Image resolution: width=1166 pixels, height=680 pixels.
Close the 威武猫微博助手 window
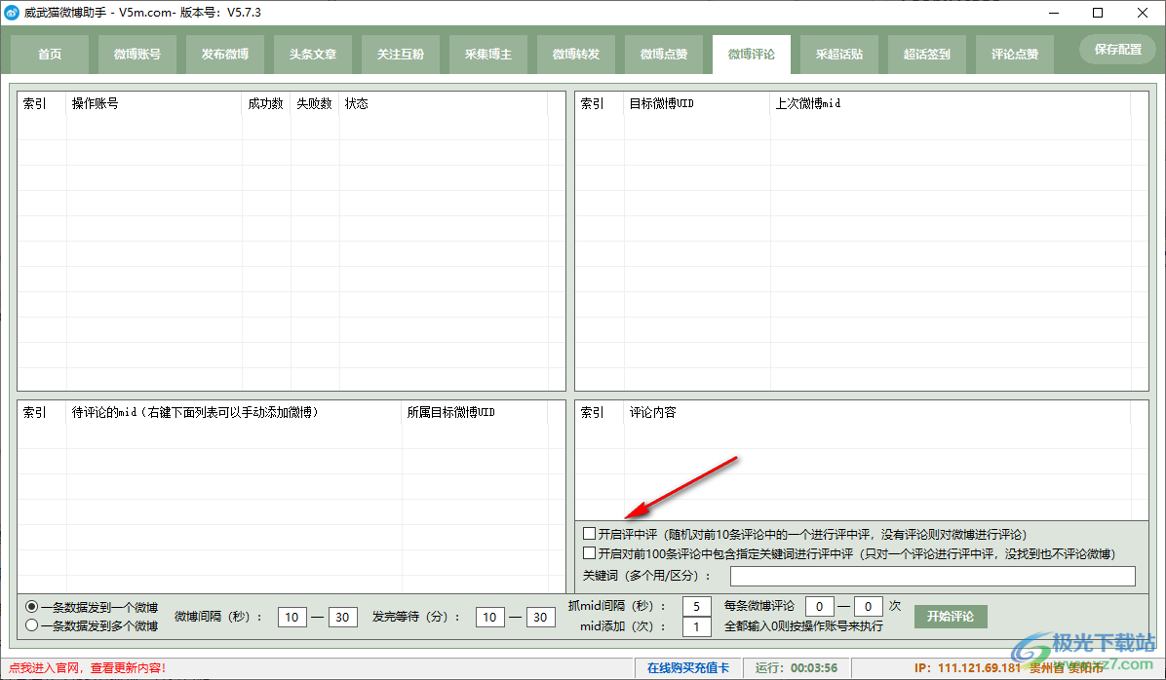point(1143,13)
